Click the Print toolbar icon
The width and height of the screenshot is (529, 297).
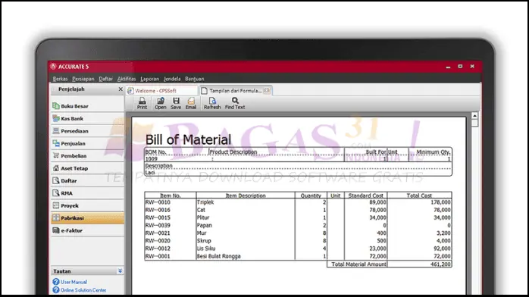coord(142,103)
